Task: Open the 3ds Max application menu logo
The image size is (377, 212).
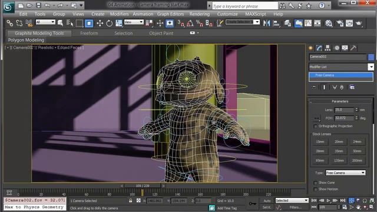Action: click(8, 7)
